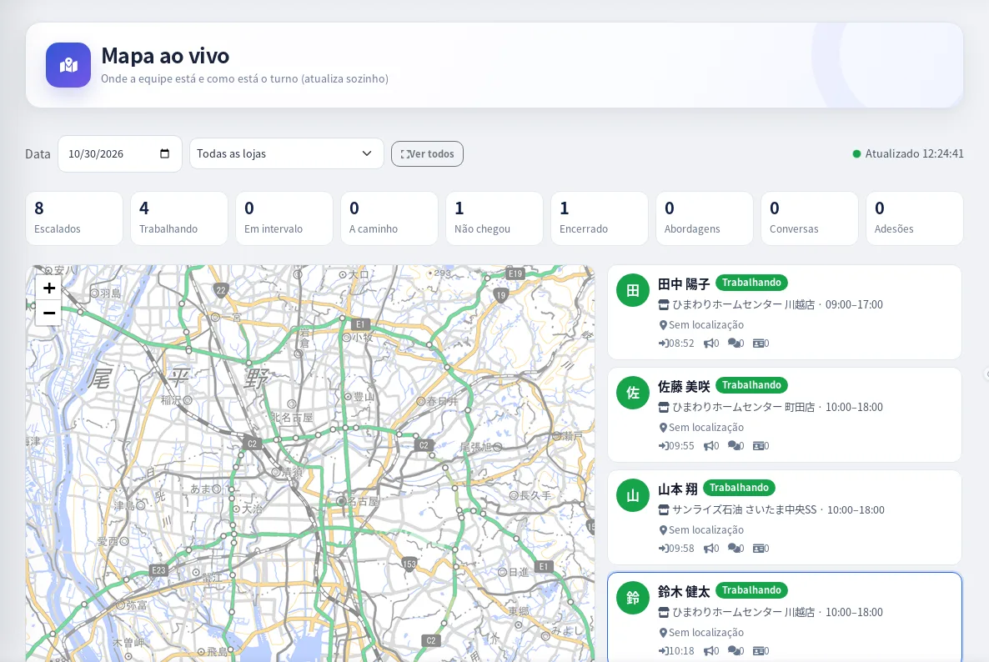Click the Trabalhando badge beside 山本 翔
The height and width of the screenshot is (662, 989).
[739, 488]
